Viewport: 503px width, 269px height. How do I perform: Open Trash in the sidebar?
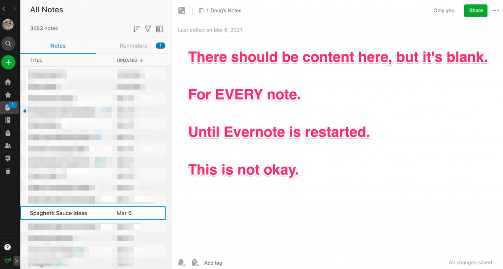pos(8,171)
